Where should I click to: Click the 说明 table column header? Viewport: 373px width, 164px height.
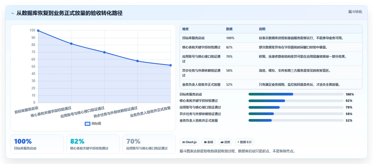click(262, 29)
